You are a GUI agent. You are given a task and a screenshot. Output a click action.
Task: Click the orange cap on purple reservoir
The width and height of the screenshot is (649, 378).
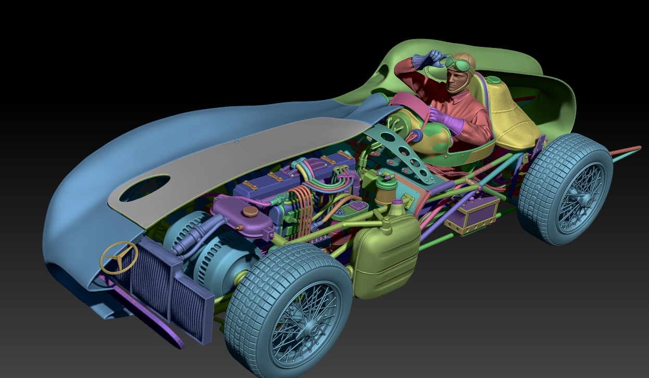click(x=251, y=211)
